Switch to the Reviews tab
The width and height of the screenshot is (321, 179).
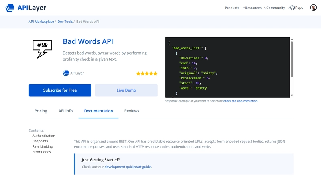coord(132,111)
